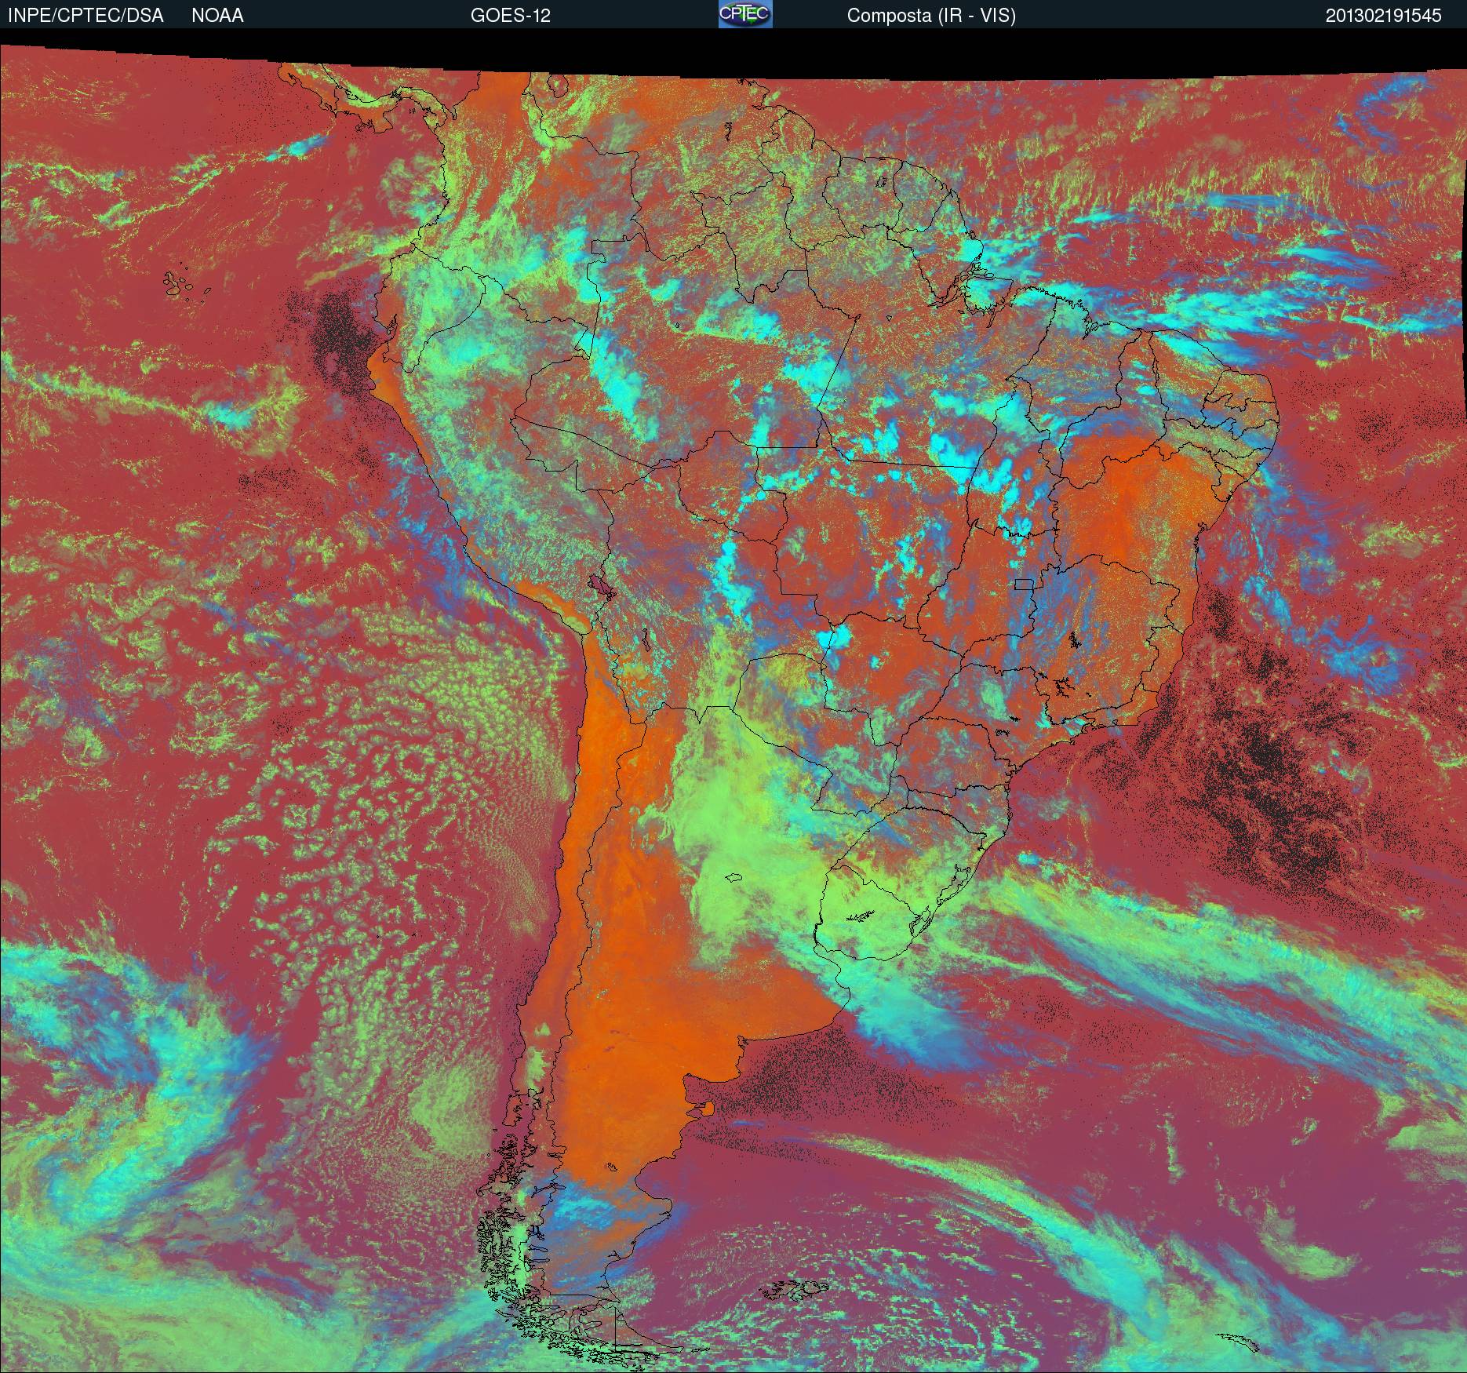Click the GOES-12 satellite label
Screen dimensions: 1467x1373
pos(510,16)
